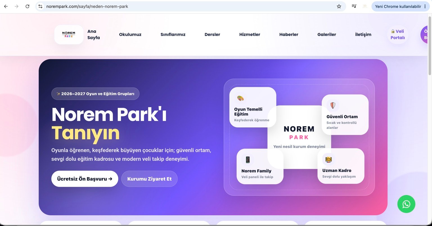Click the center NOREM PARK card
This screenshot has width=432, height=226.
(299, 137)
